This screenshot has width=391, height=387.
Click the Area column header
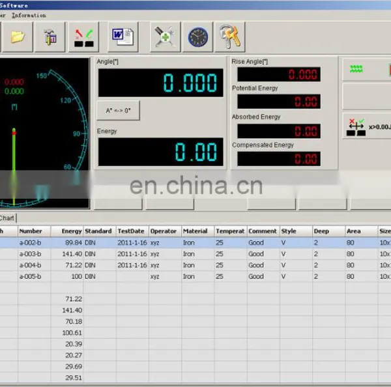tap(362, 231)
